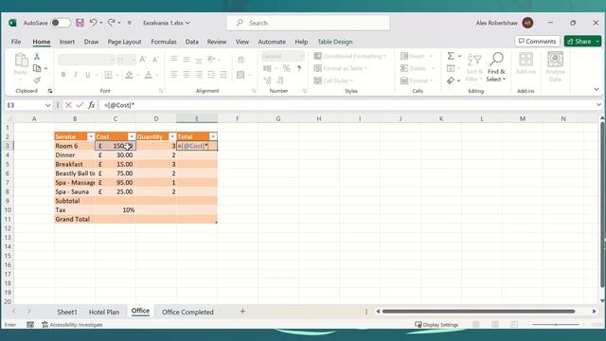Click the AutoSum sigma icon
Viewport: 606px width, 341px height.
coord(451,56)
